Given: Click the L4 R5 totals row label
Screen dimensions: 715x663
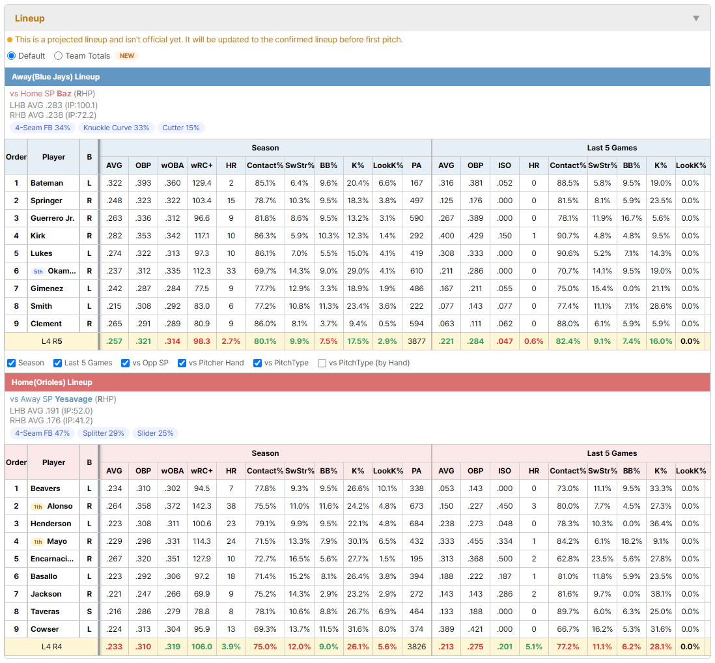Looking at the screenshot, I should [52, 341].
